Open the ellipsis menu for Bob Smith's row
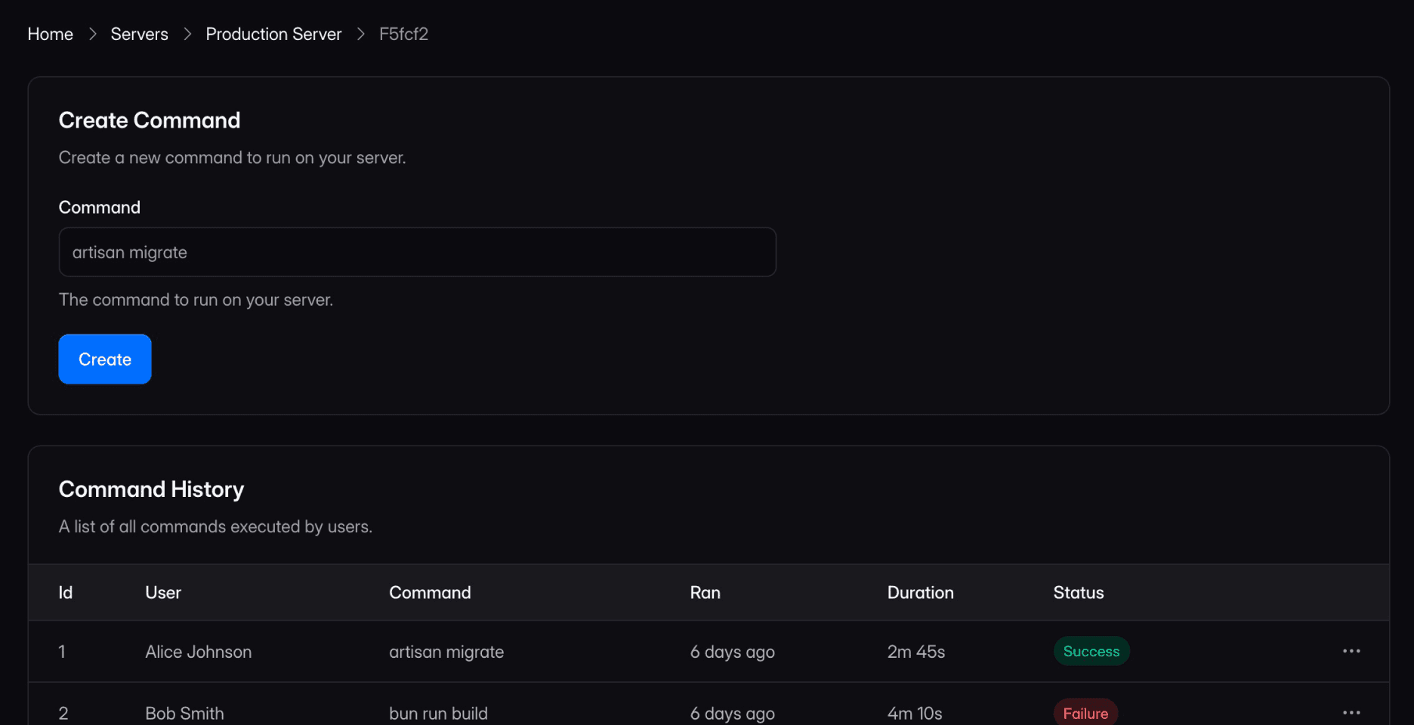Viewport: 1414px width, 725px height. click(1351, 712)
